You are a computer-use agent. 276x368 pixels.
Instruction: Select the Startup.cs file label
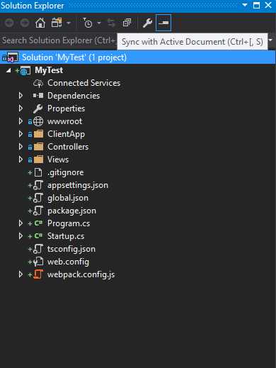(x=66, y=236)
